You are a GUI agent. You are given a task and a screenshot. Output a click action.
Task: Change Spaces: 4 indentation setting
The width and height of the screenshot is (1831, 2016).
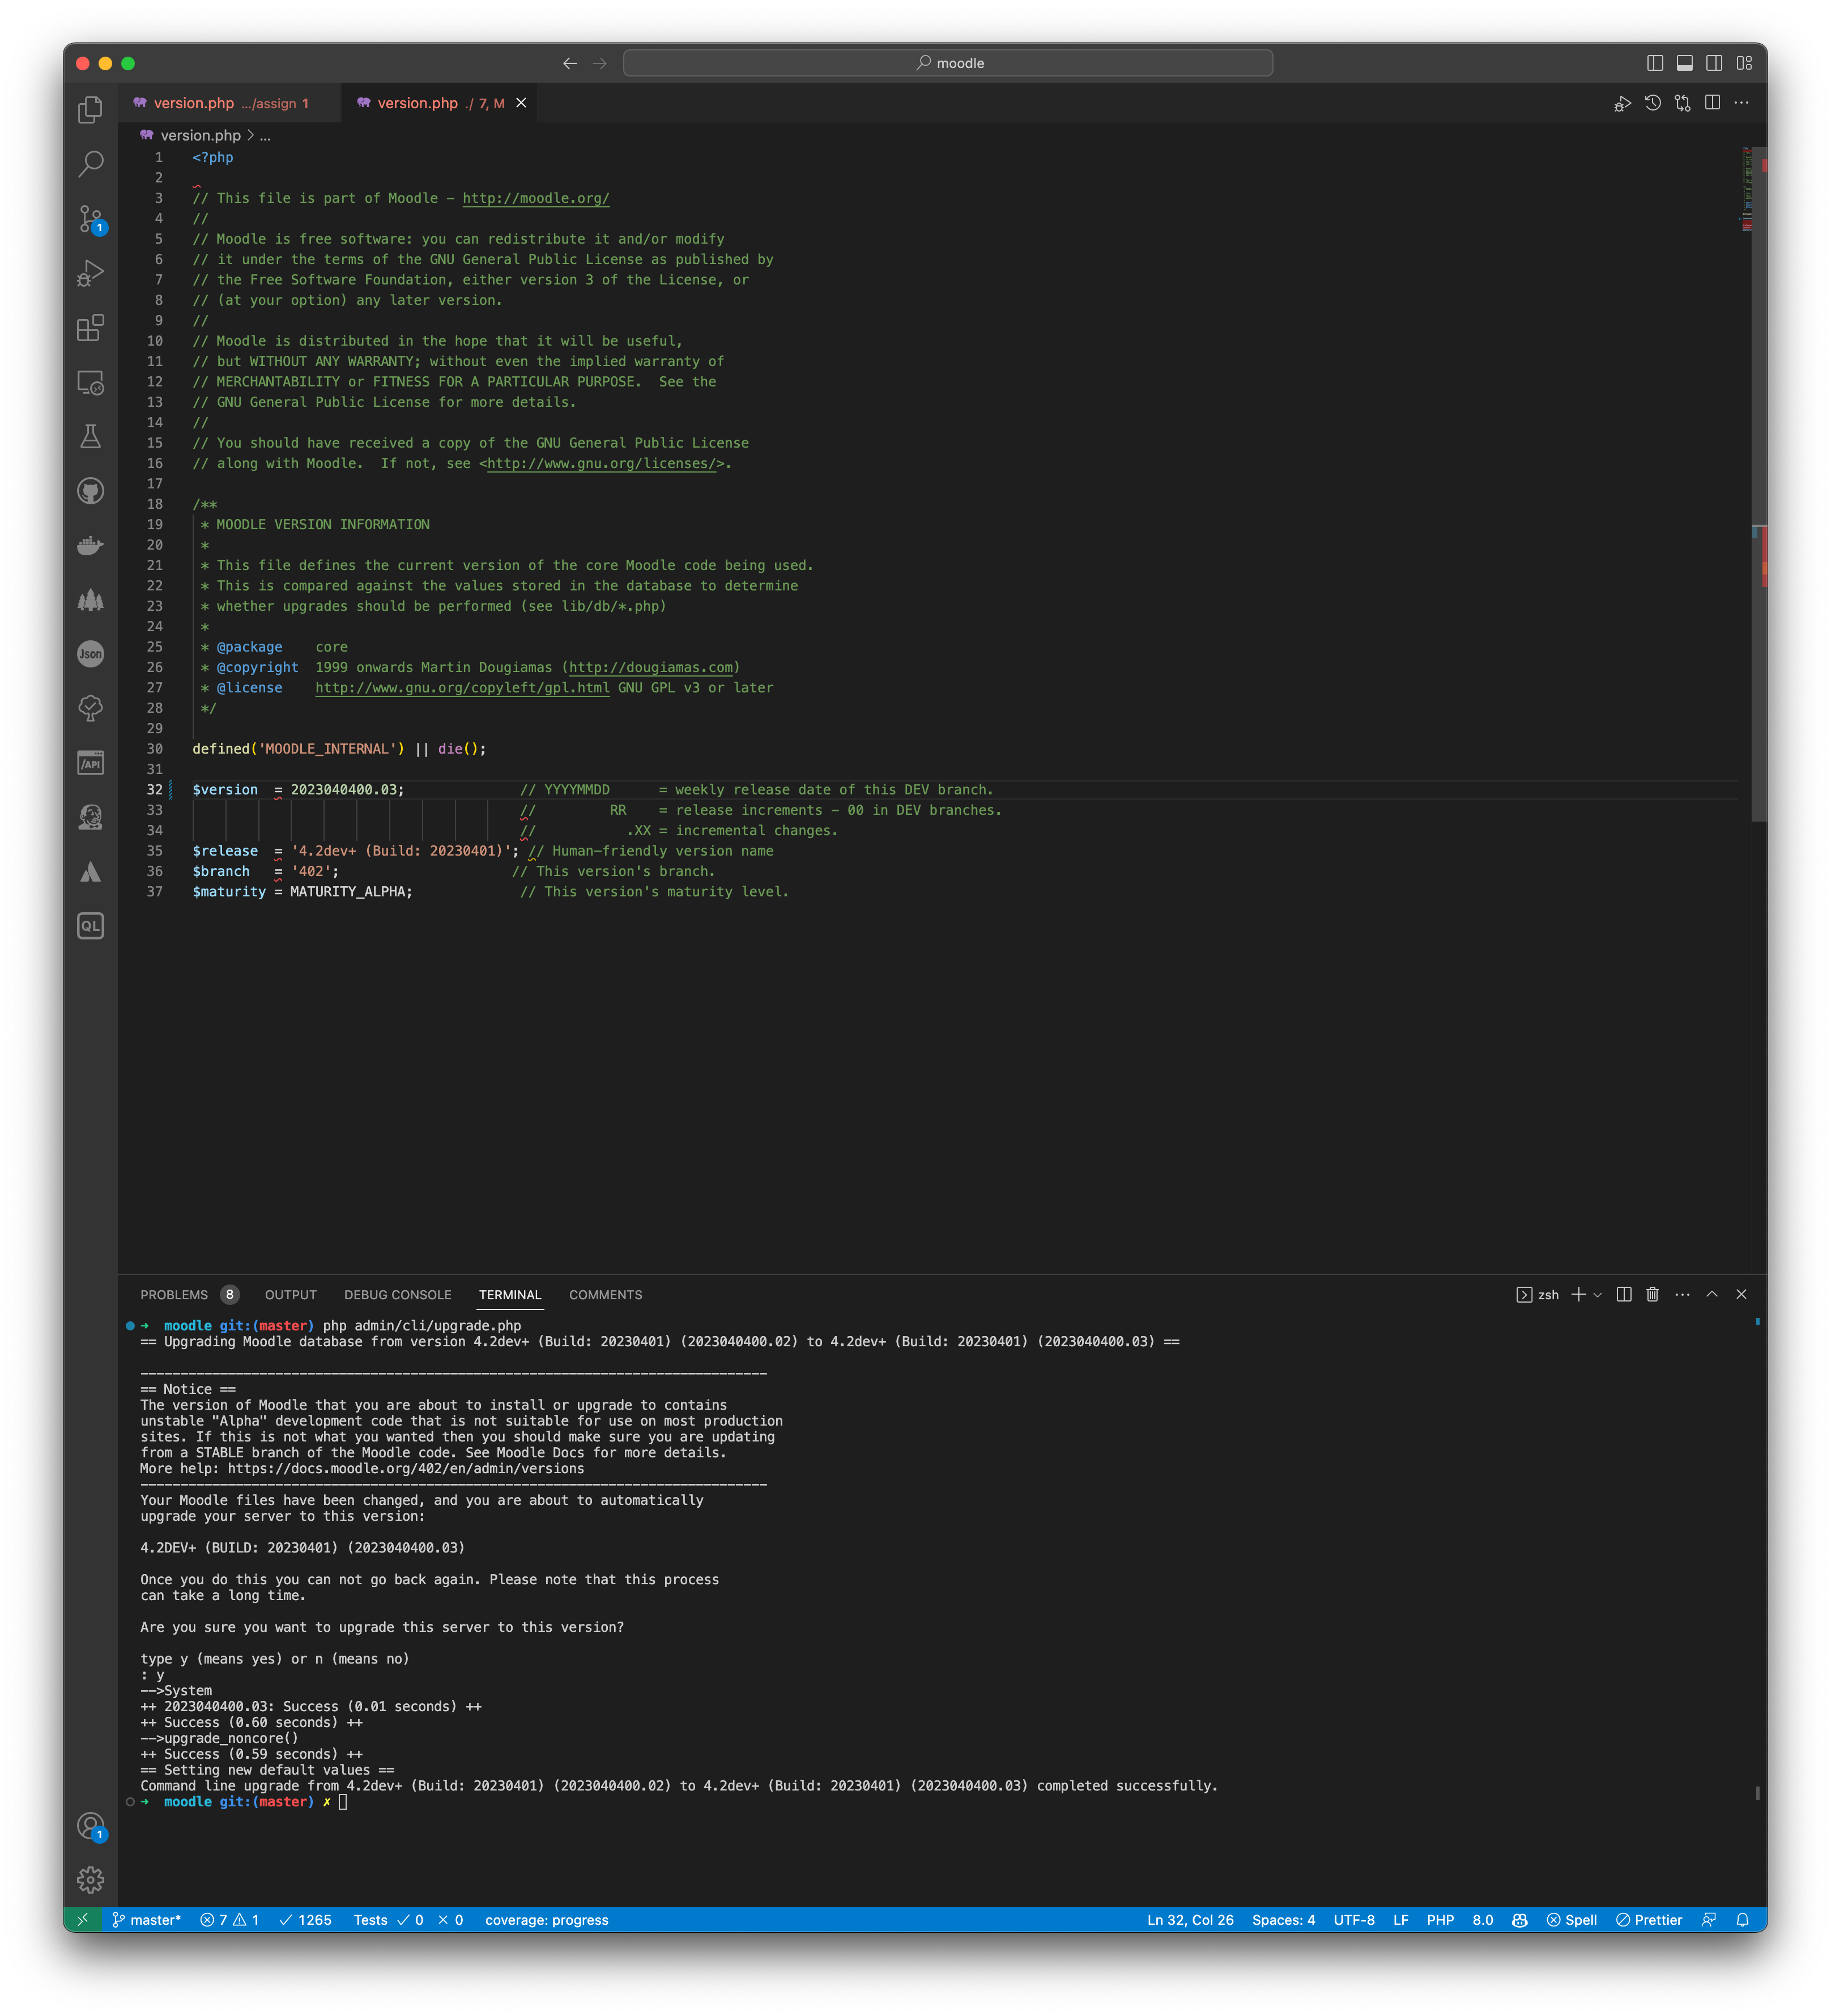(1283, 1920)
